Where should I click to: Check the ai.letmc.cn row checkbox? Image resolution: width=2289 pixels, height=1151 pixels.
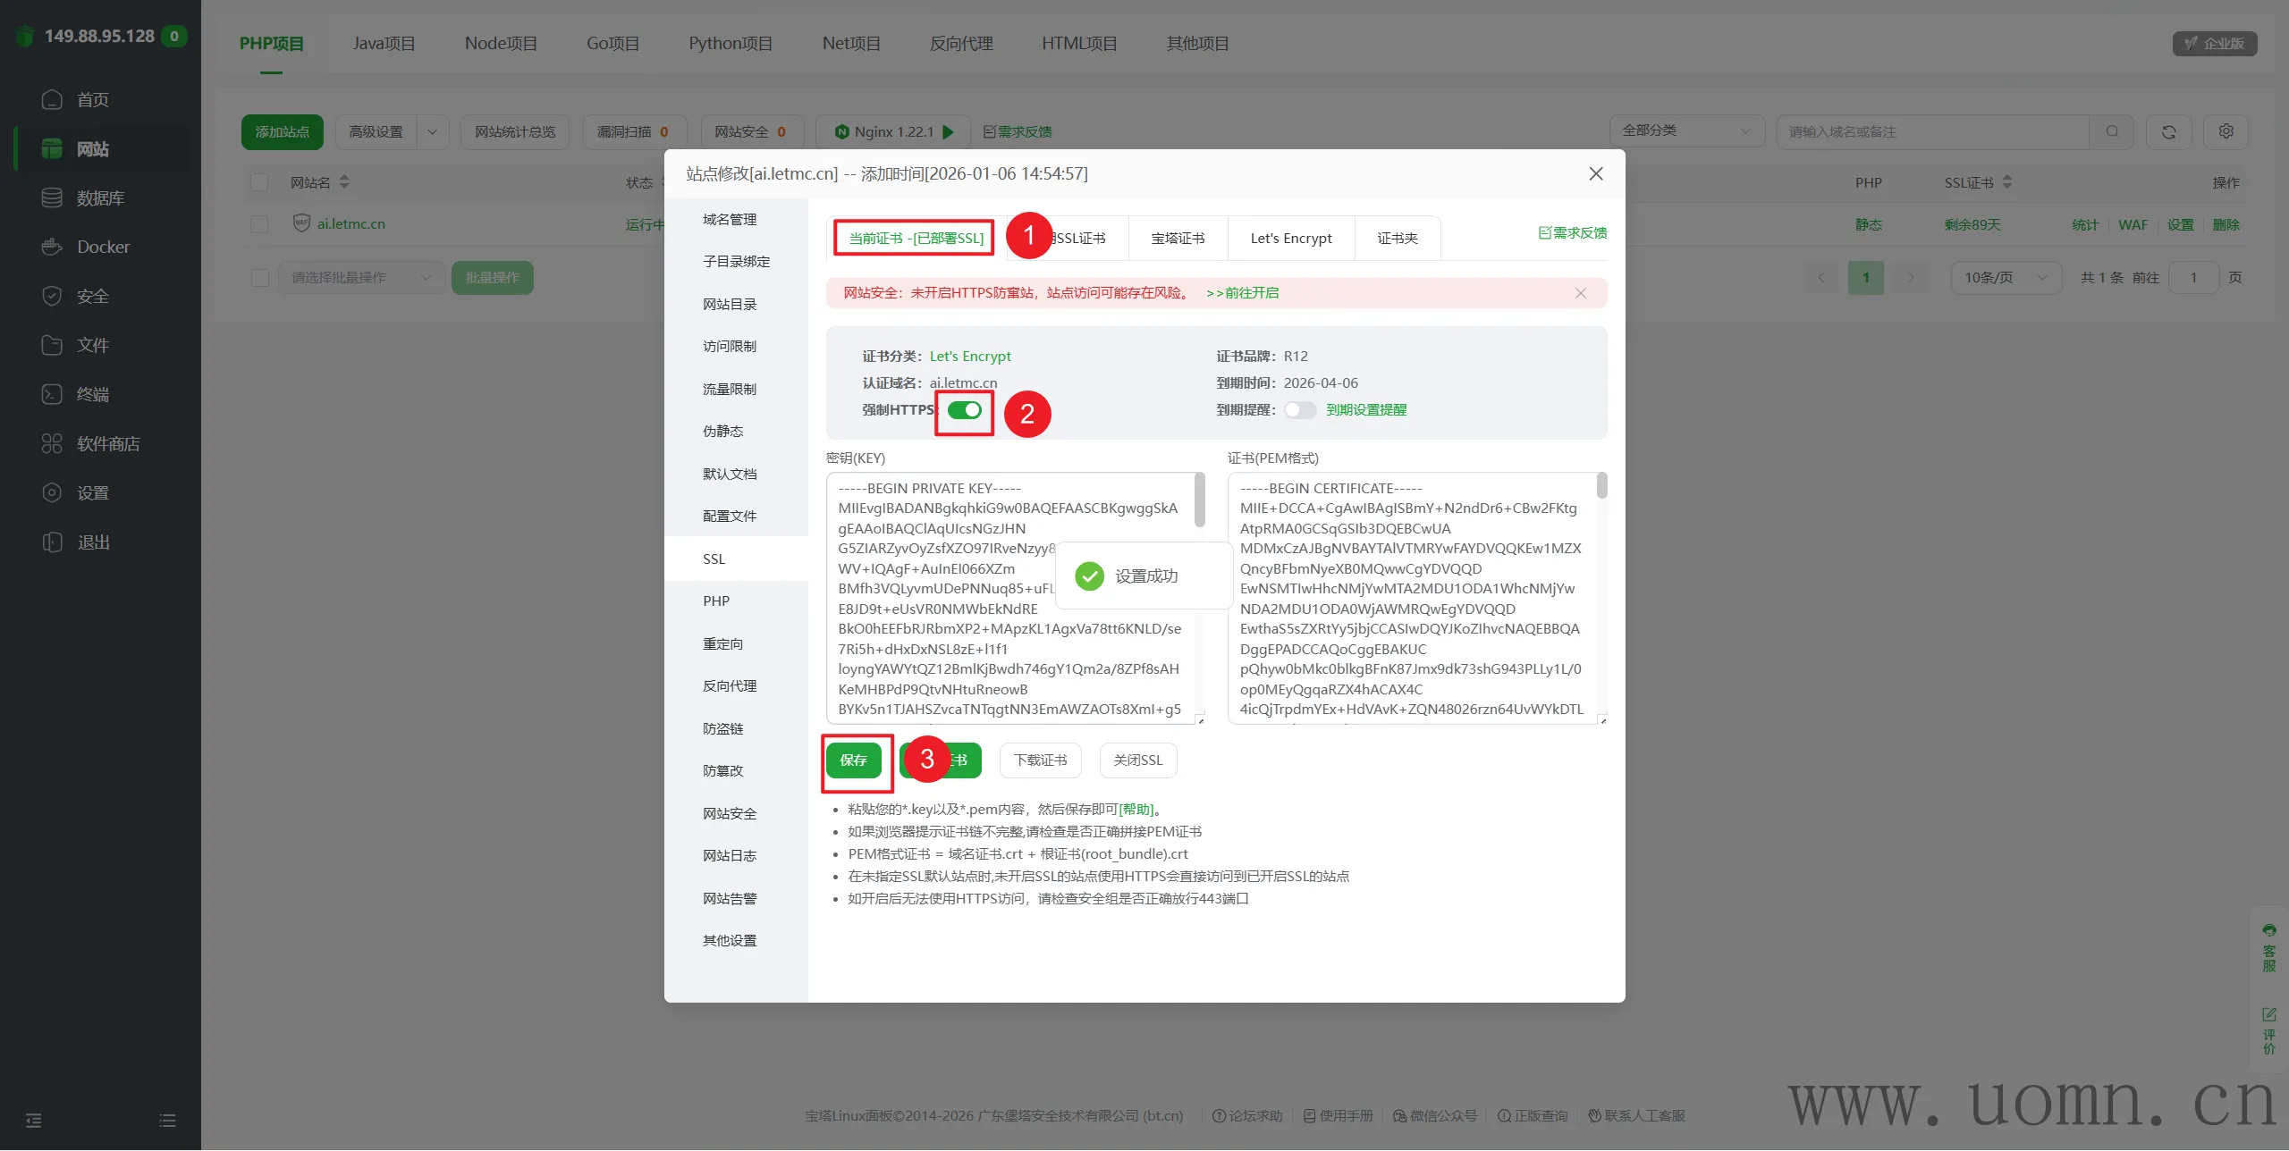(259, 224)
